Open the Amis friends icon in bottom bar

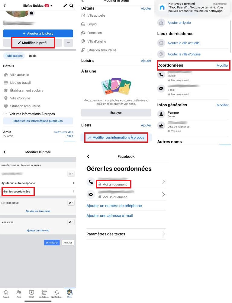(x=19, y=294)
